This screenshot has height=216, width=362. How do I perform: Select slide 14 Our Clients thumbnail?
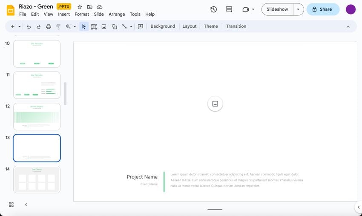click(x=37, y=179)
